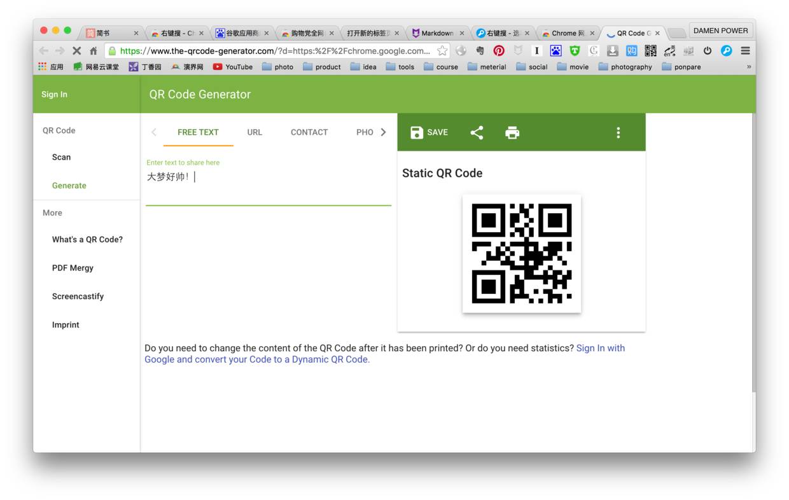This screenshot has height=500, width=789.
Task: Switch to the CONTACT tab
Action: point(309,132)
